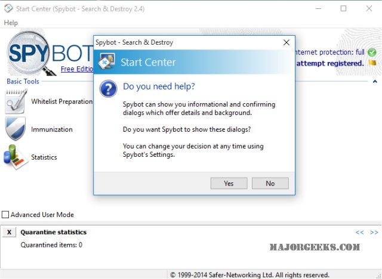Go to previous statistics panel with <<
The width and height of the screenshot is (382, 279).
(359, 232)
